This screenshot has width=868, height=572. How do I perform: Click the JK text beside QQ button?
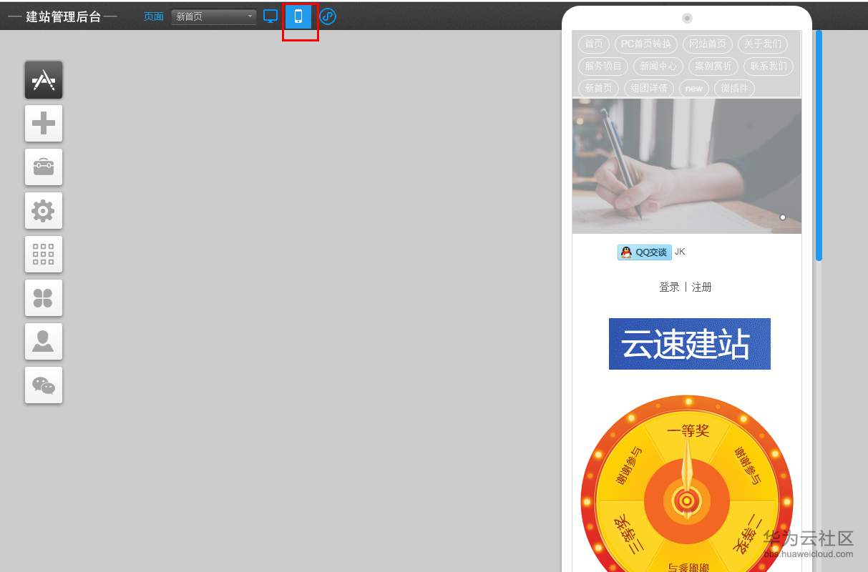click(680, 252)
